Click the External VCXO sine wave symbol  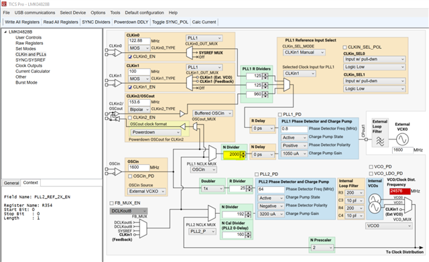pos(402,139)
